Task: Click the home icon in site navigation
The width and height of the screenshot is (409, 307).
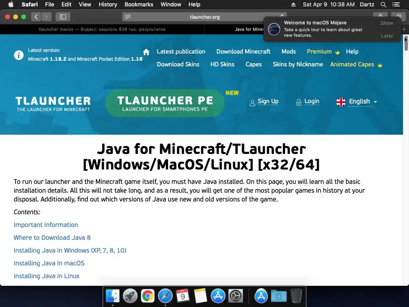Action: [x=146, y=52]
